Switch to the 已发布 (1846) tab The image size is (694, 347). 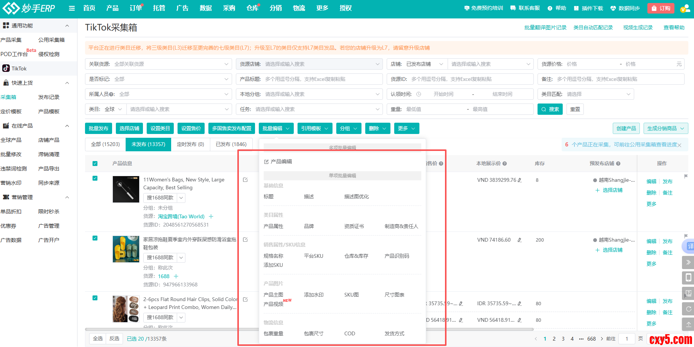[231, 144]
